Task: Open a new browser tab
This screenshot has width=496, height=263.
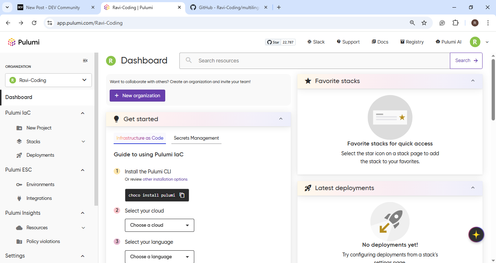Action: [279, 7]
